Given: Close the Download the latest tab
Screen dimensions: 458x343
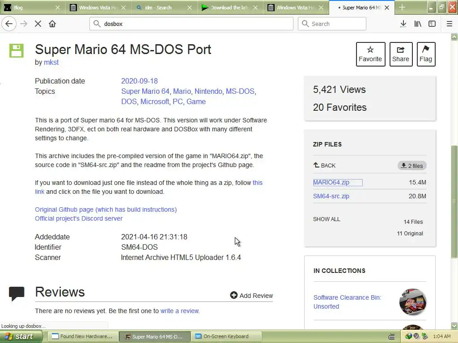Looking at the screenshot, I should click(255, 8).
